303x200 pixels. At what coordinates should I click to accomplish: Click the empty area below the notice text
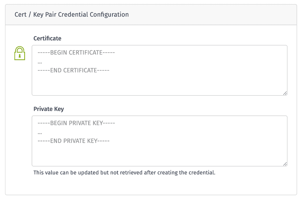[151, 184]
